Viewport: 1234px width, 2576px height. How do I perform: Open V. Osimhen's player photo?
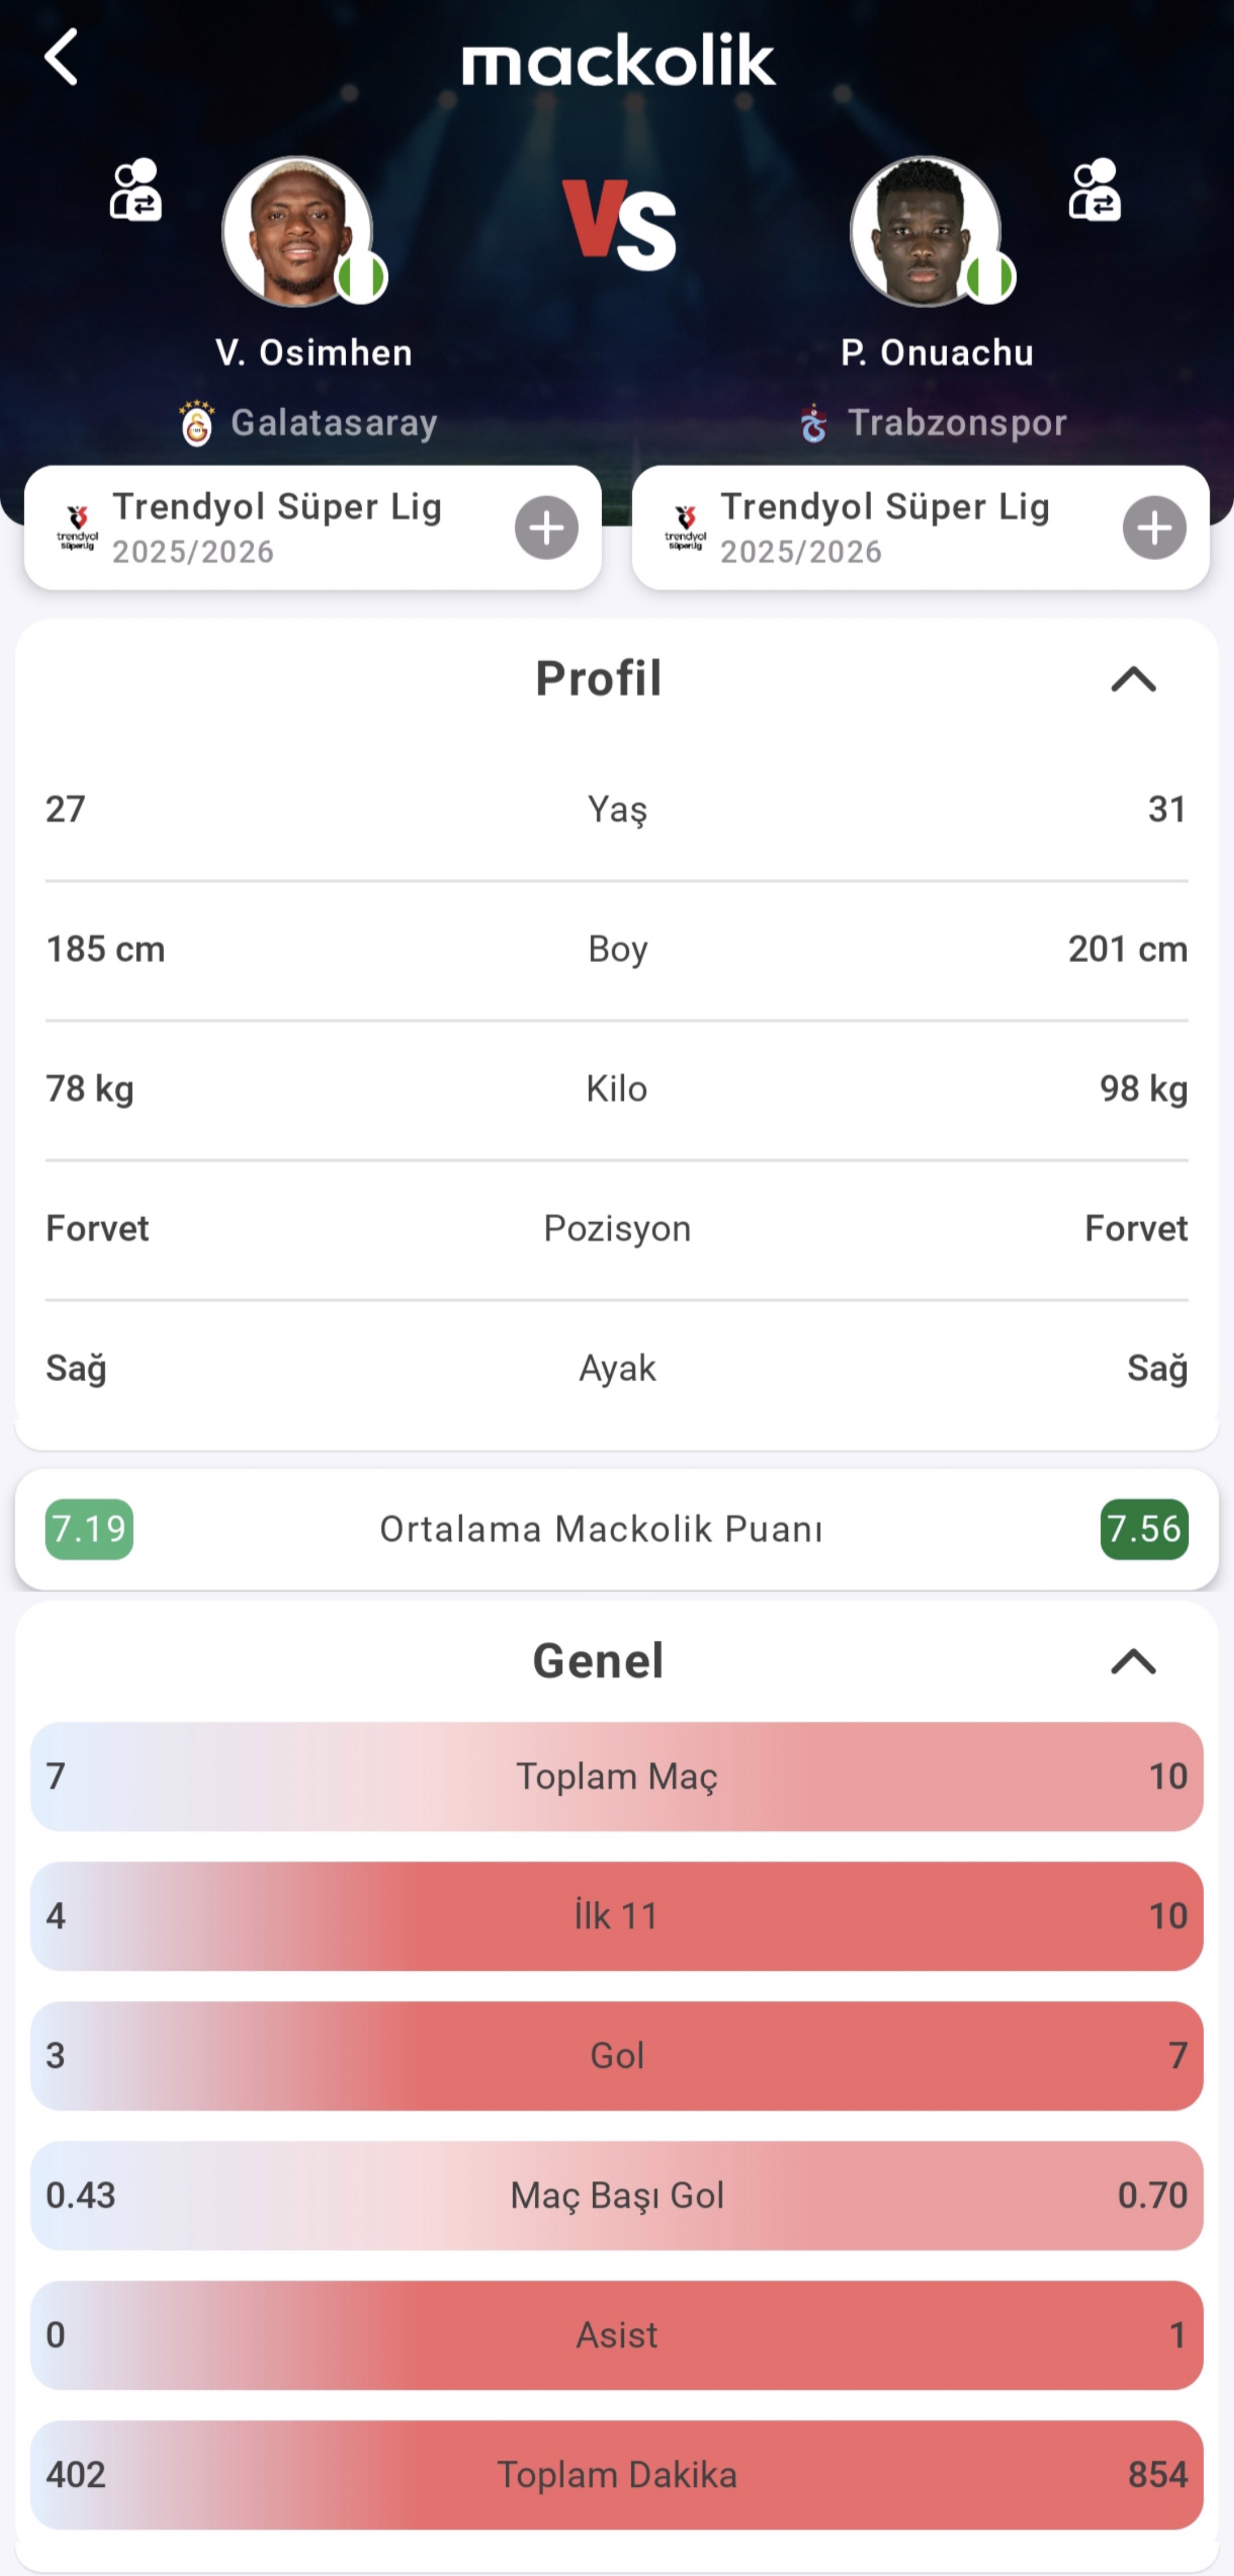point(297,231)
